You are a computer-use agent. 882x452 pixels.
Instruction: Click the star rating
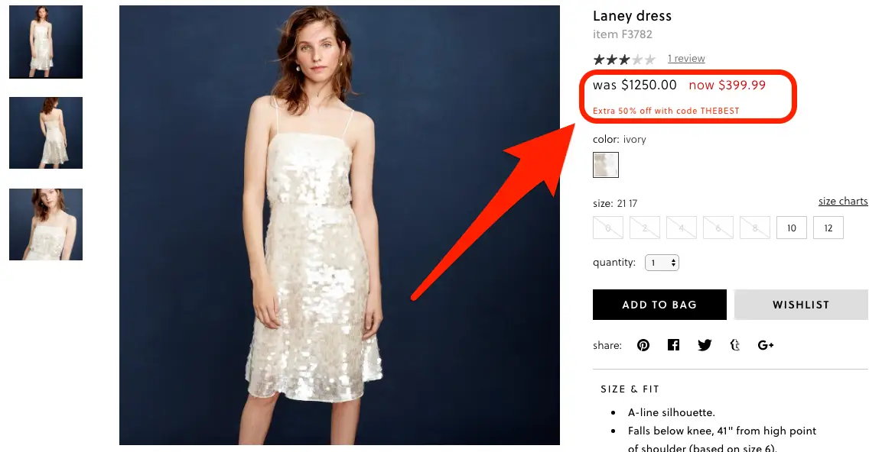[x=624, y=59]
